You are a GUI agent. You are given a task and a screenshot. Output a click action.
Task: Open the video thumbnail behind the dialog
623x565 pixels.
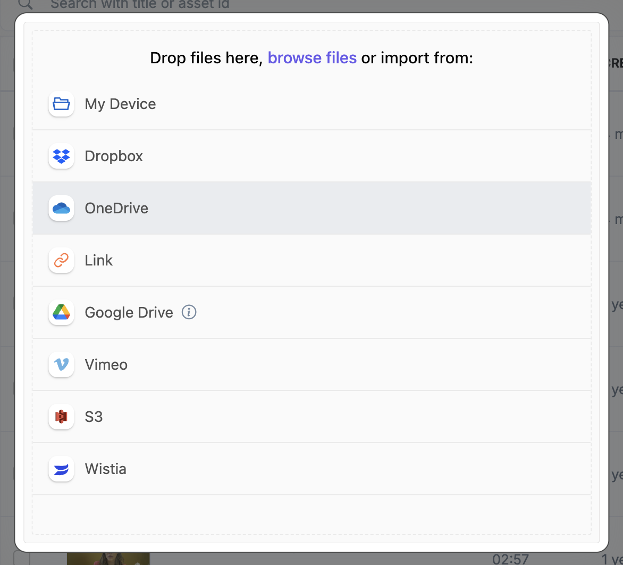point(108,558)
